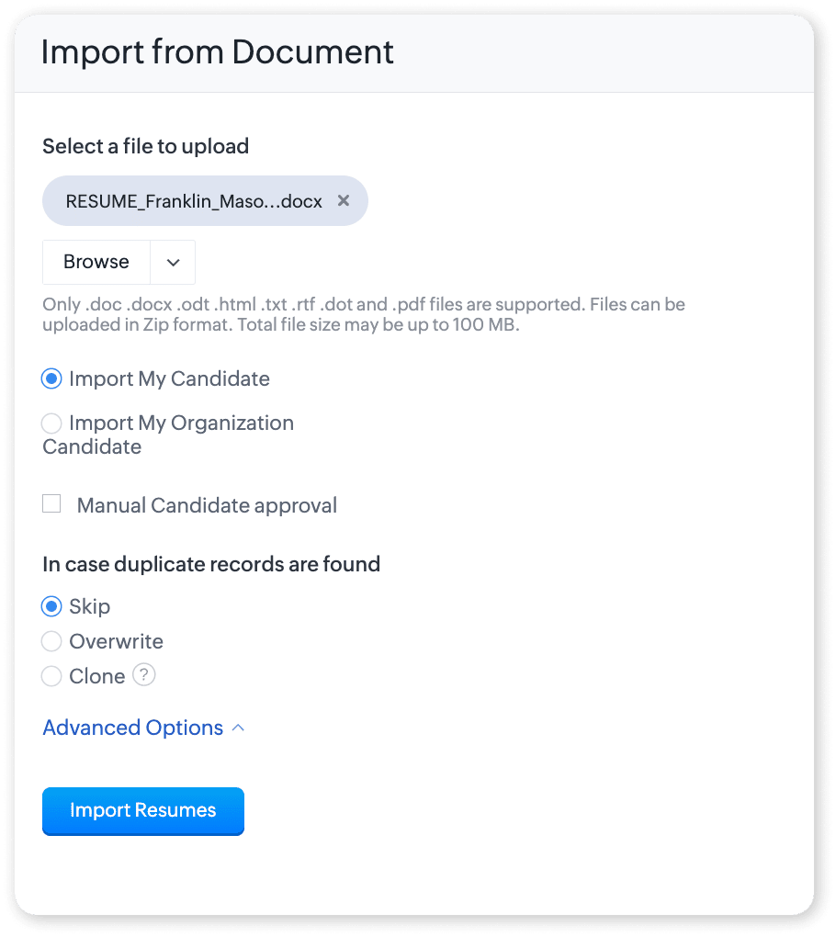This screenshot has width=836, height=937.
Task: Pick the Clone radio button for duplicates
Action: [51, 676]
